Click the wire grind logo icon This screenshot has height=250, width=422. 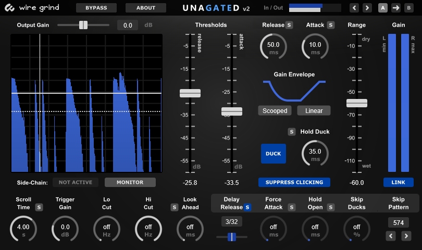[9, 8]
